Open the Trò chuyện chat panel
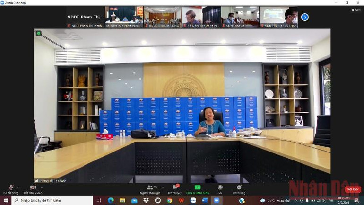Viewport: 364px width, 205px height. (x=175, y=189)
